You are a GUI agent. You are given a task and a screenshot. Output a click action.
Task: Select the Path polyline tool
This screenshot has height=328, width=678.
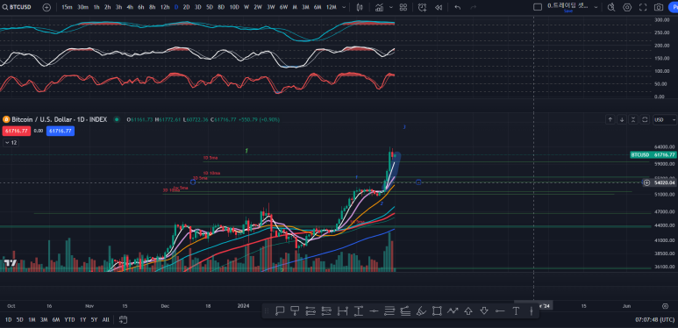coord(453,310)
